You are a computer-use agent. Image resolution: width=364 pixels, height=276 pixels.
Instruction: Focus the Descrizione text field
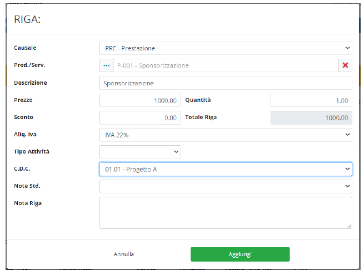coord(225,83)
